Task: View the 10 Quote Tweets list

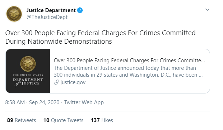Action: (63, 120)
